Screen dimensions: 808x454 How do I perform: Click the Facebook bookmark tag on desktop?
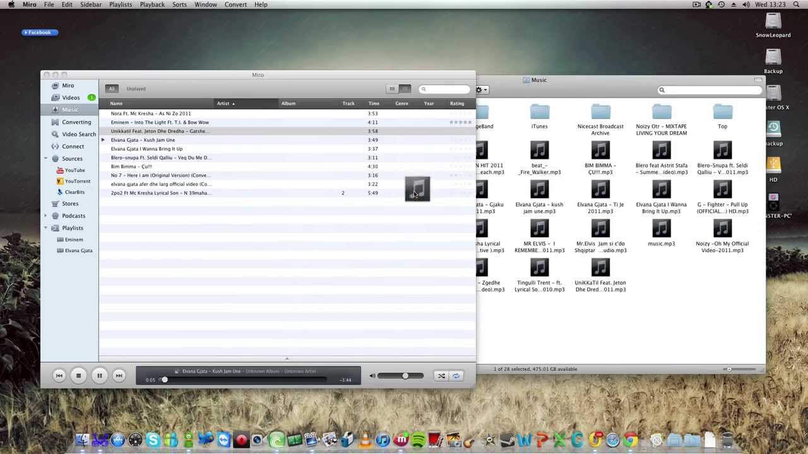(40, 32)
